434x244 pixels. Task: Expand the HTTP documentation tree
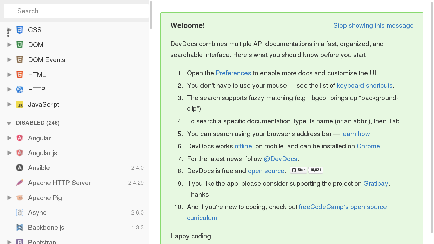click(x=9, y=89)
